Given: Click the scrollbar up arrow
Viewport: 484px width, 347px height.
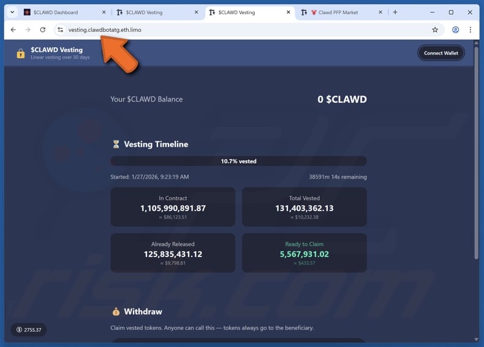Looking at the screenshot, I should [x=476, y=43].
